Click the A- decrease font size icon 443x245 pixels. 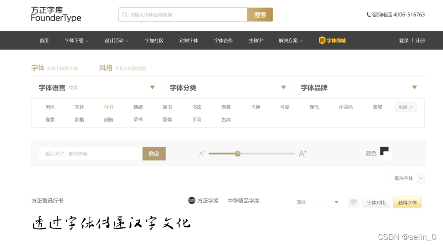pyautogui.click(x=202, y=153)
